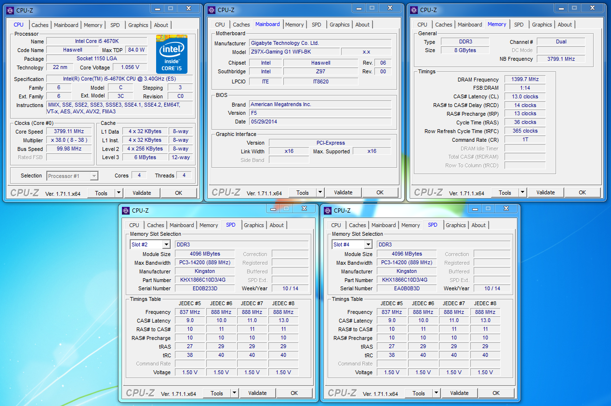Viewport: 611px width, 406px height.
Task: Open About tab in CPU window
Action: pos(161,25)
